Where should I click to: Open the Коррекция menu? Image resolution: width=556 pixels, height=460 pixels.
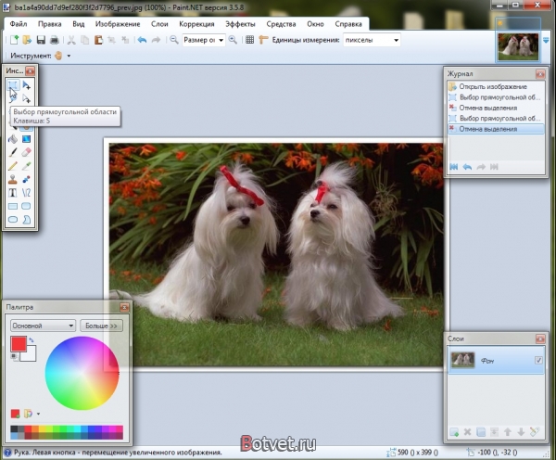196,24
